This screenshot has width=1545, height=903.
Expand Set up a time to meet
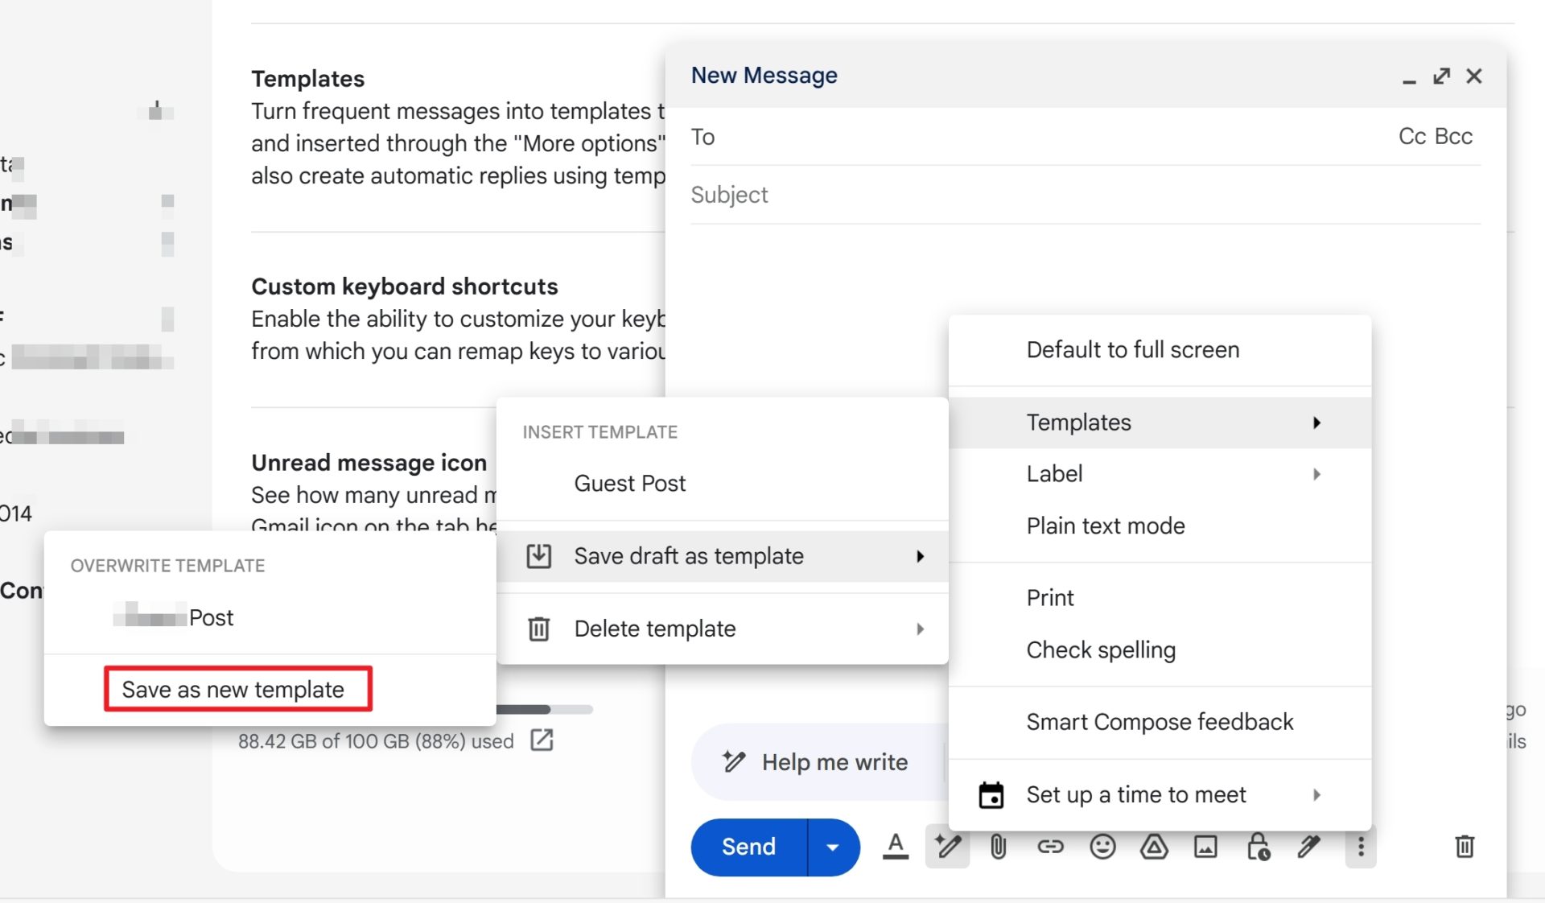point(1160,795)
